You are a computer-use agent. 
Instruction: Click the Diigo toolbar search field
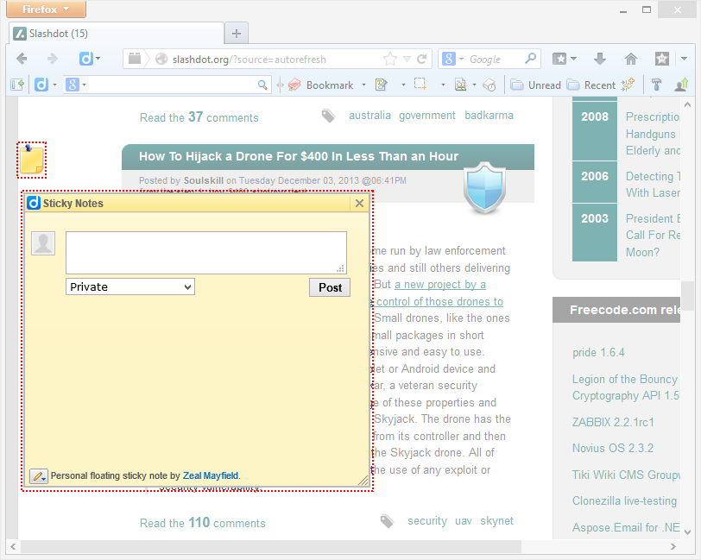(x=173, y=85)
